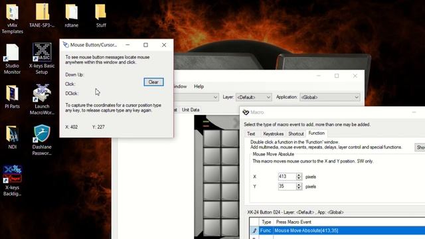Expand the dropdown left of Layer

click(215, 97)
